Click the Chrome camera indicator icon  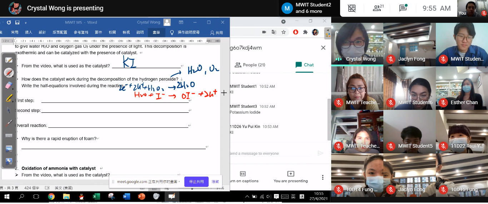pos(264,32)
